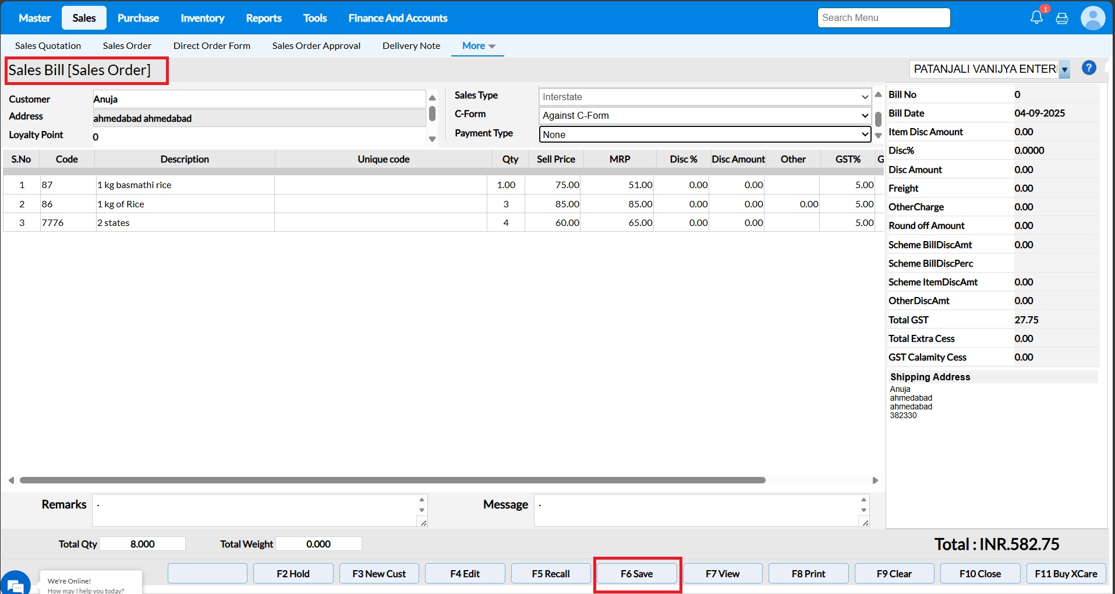Click the Remarks box resize handle
1115x594 pixels.
coord(423,523)
